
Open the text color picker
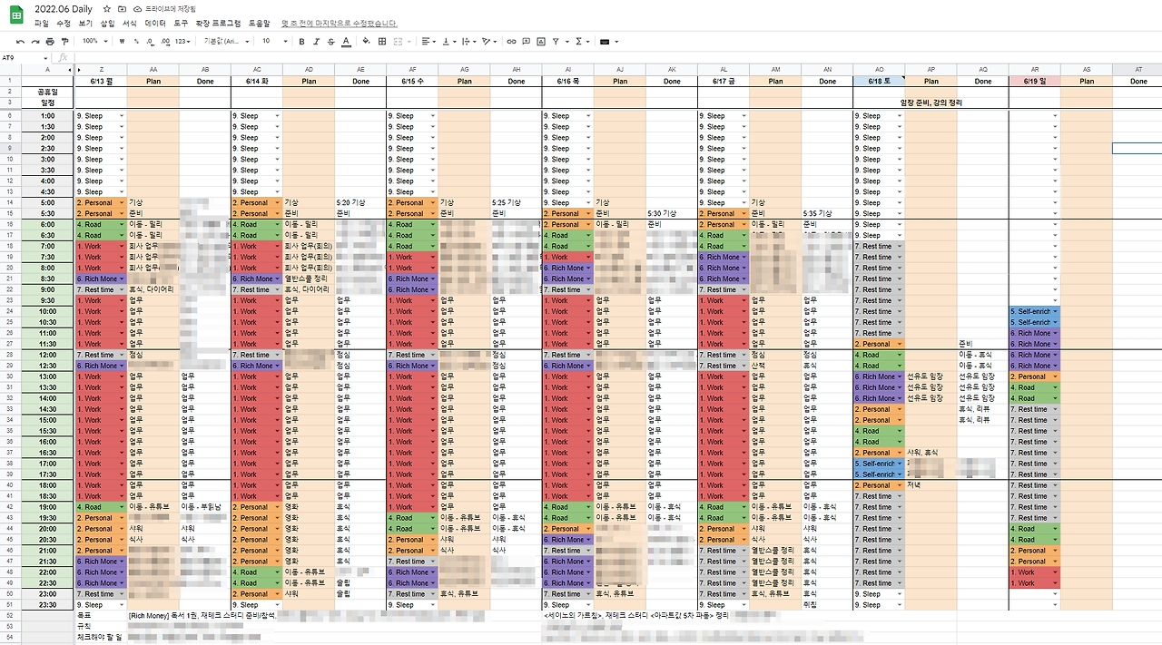click(x=346, y=41)
